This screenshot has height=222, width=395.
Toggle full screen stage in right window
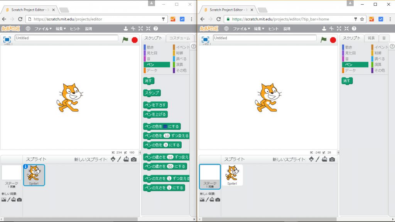tap(205, 40)
